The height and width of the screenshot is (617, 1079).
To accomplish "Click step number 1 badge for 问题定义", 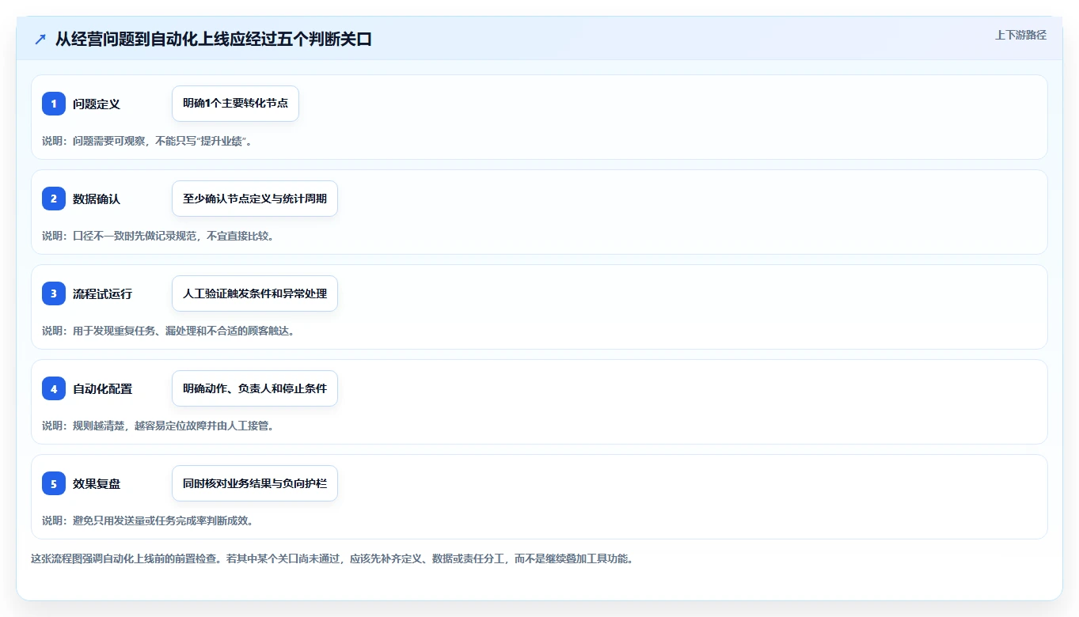I will 54,104.
